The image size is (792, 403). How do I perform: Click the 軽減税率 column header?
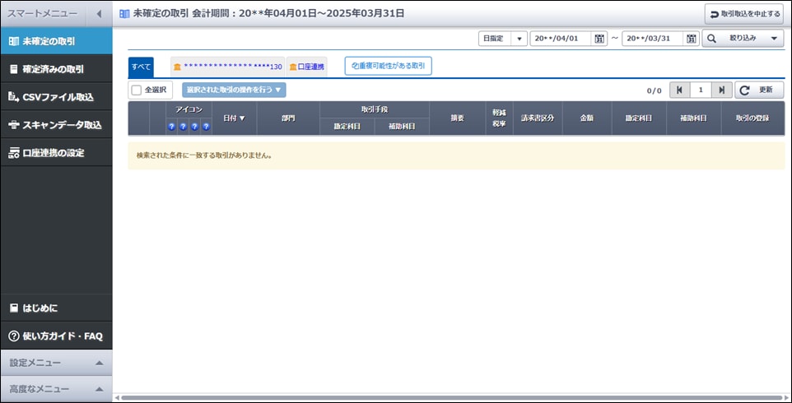tap(500, 118)
